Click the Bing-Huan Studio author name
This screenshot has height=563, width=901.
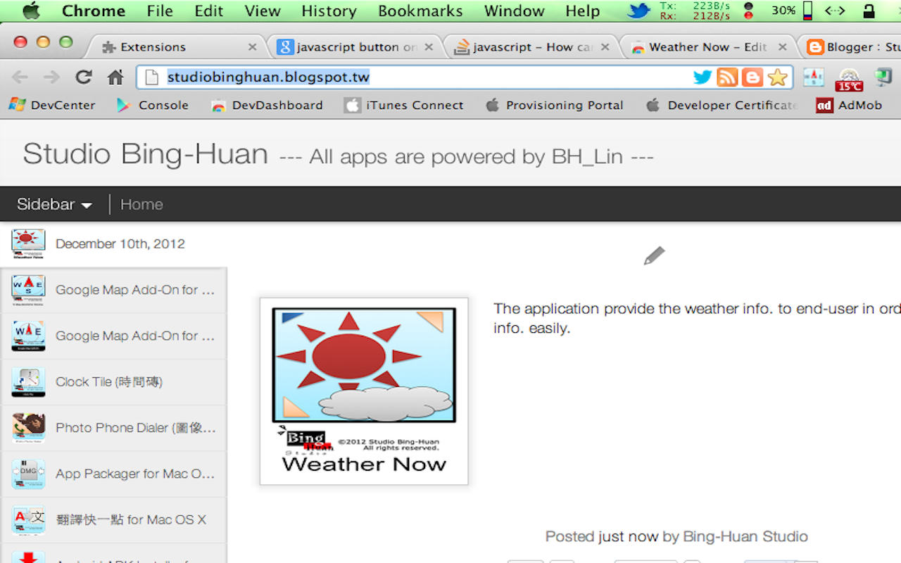745,537
